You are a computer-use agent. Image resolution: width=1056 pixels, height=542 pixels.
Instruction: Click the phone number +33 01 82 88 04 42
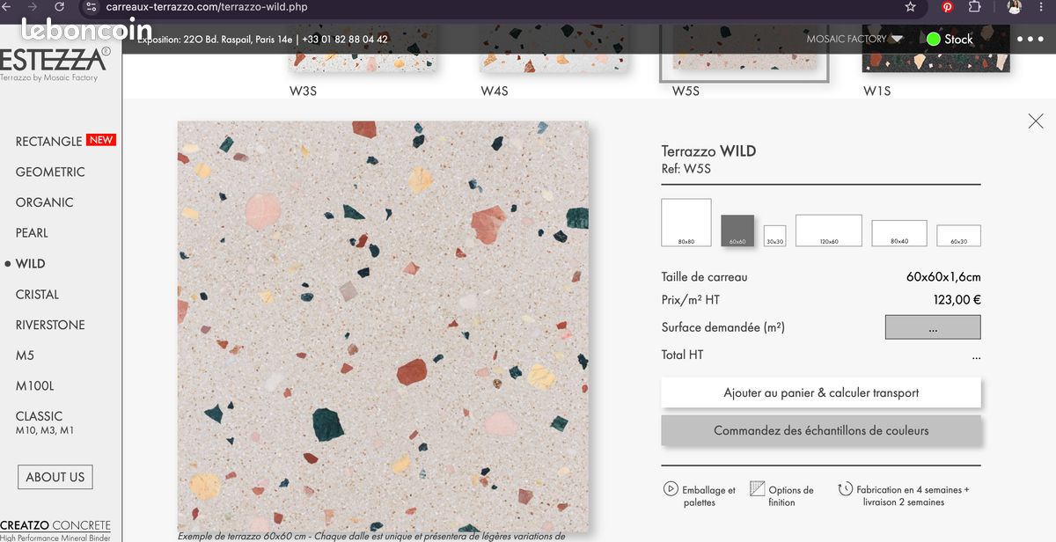pos(345,39)
